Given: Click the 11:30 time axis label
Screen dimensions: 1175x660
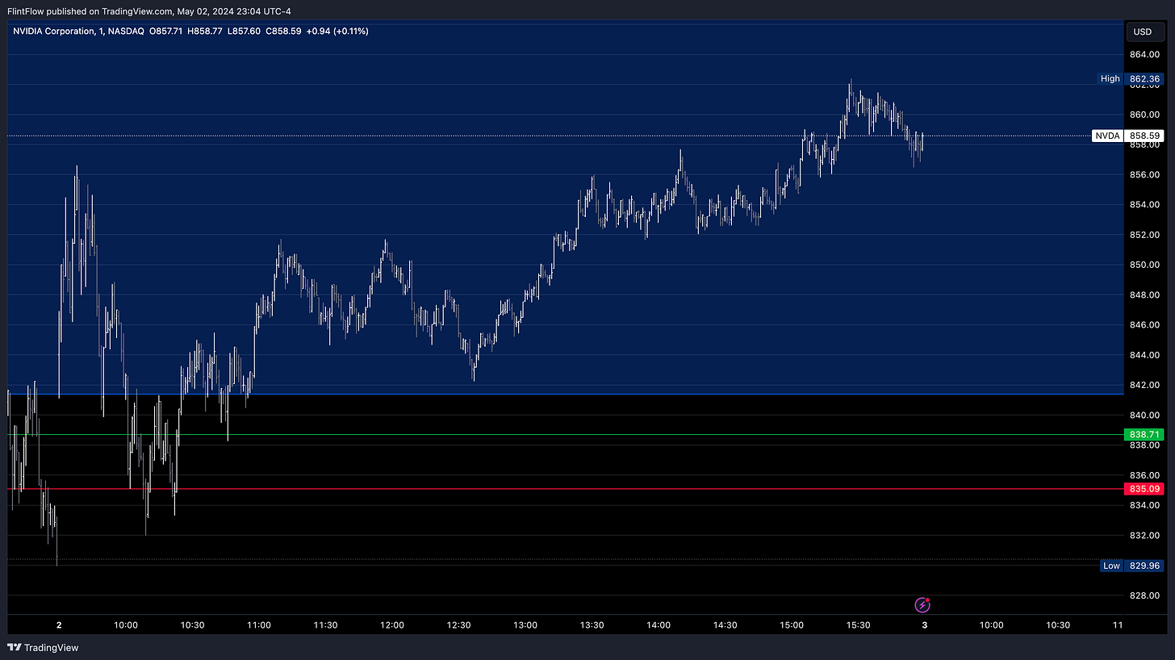Looking at the screenshot, I should click(x=325, y=624).
